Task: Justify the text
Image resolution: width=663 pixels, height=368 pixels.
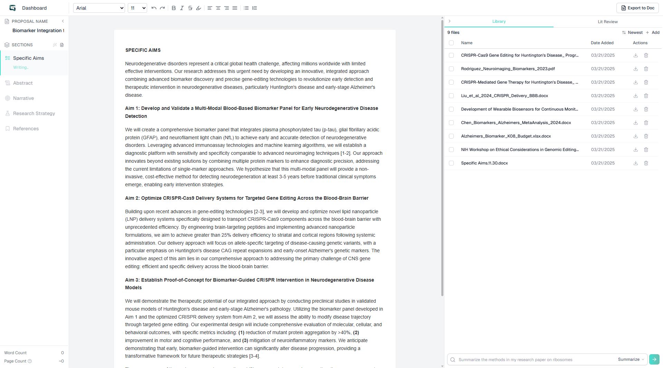Action: point(235,8)
